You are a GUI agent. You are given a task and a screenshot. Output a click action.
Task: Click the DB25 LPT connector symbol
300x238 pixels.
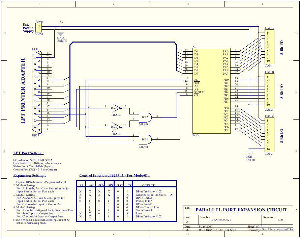pyautogui.click(x=37, y=91)
